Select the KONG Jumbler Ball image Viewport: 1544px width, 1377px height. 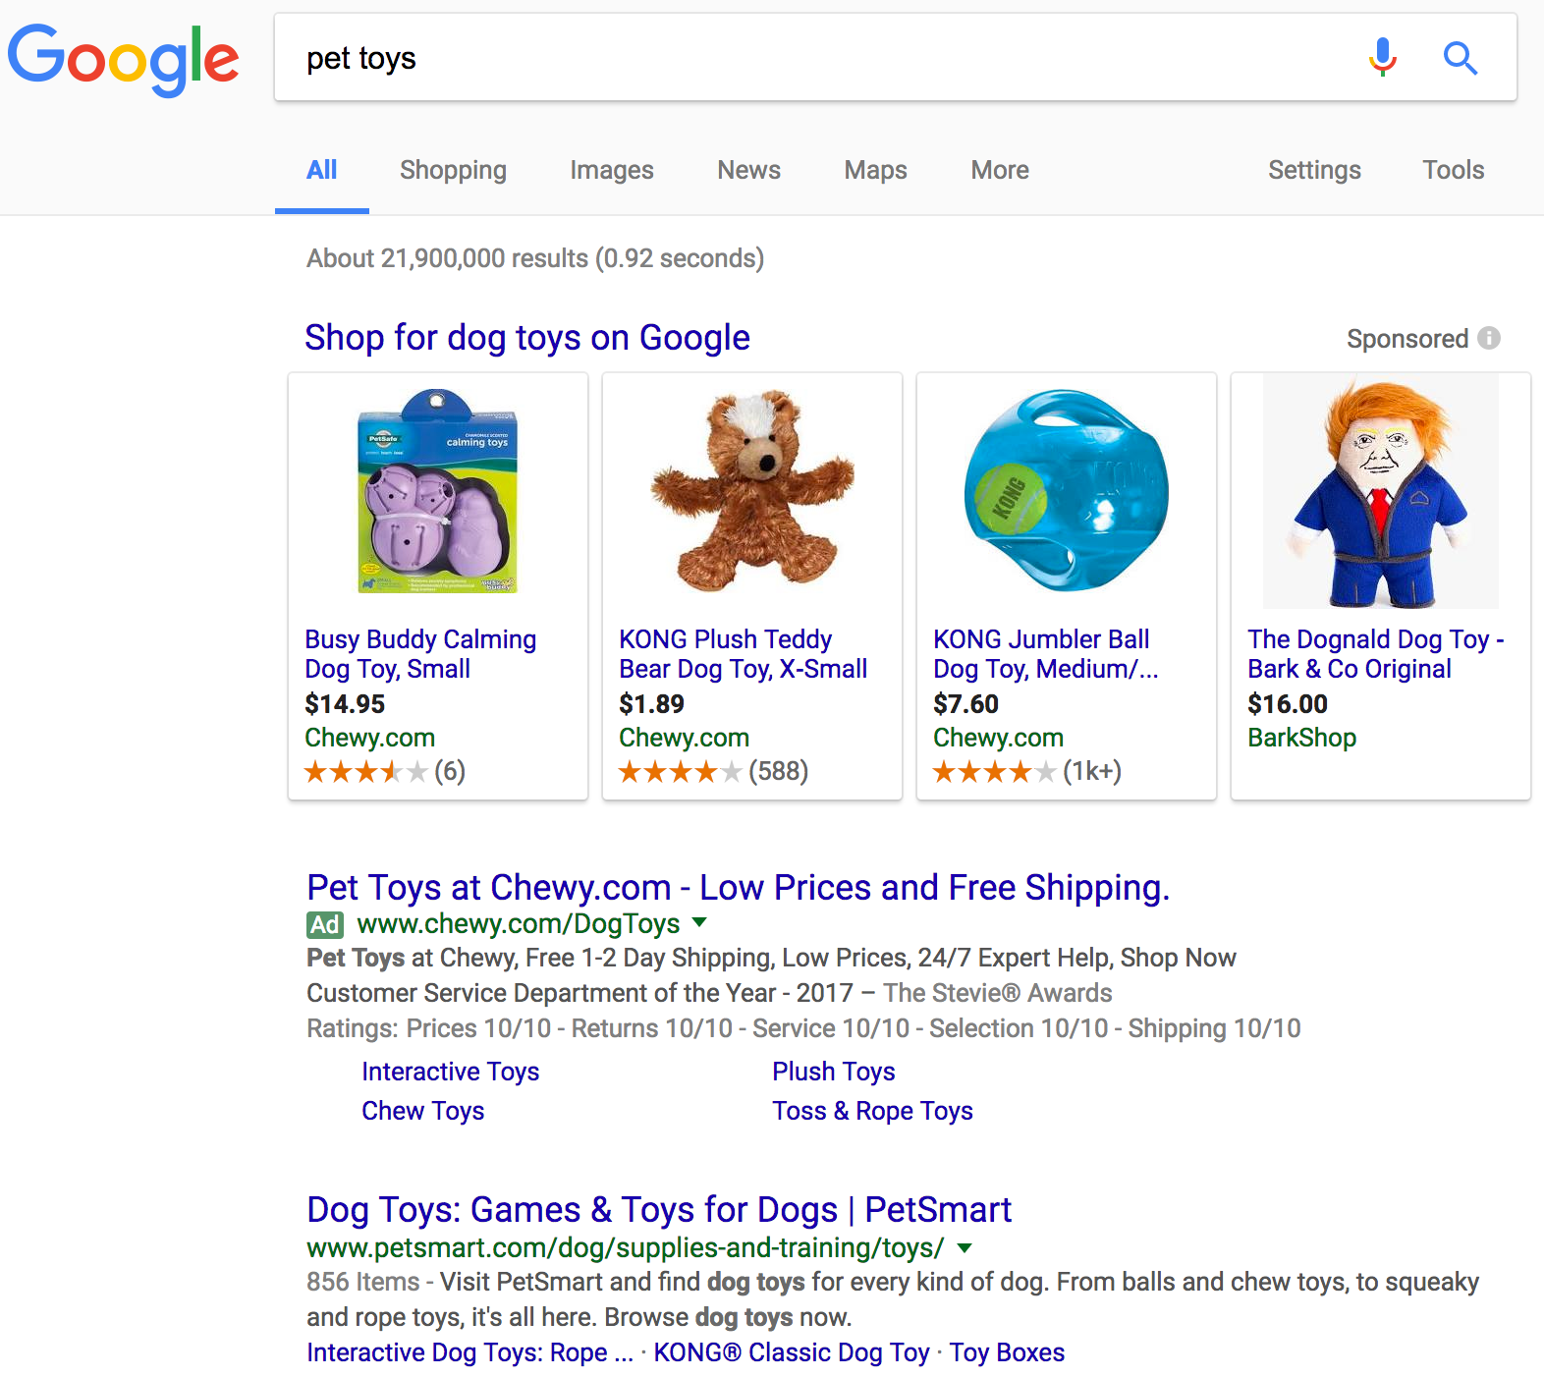(x=1067, y=491)
